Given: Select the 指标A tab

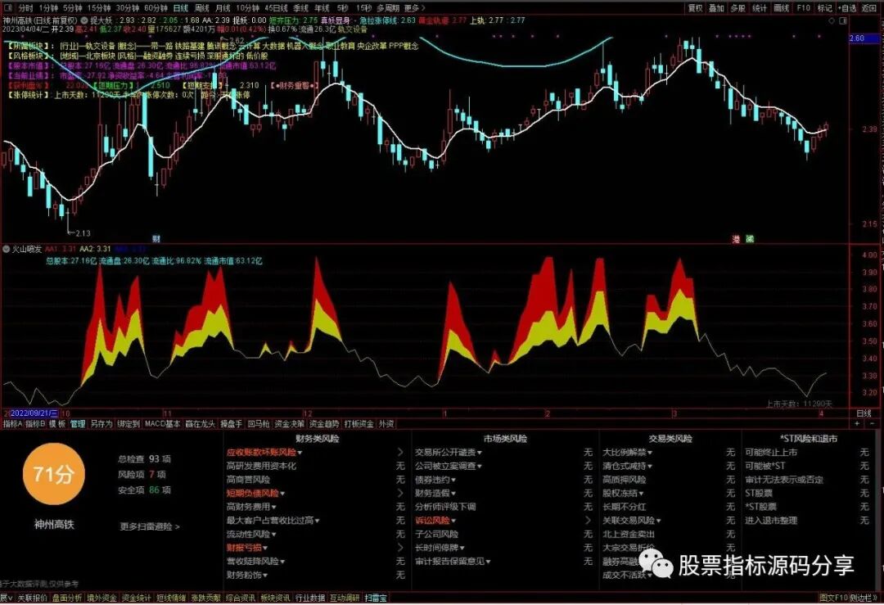Looking at the screenshot, I should pos(13,423).
